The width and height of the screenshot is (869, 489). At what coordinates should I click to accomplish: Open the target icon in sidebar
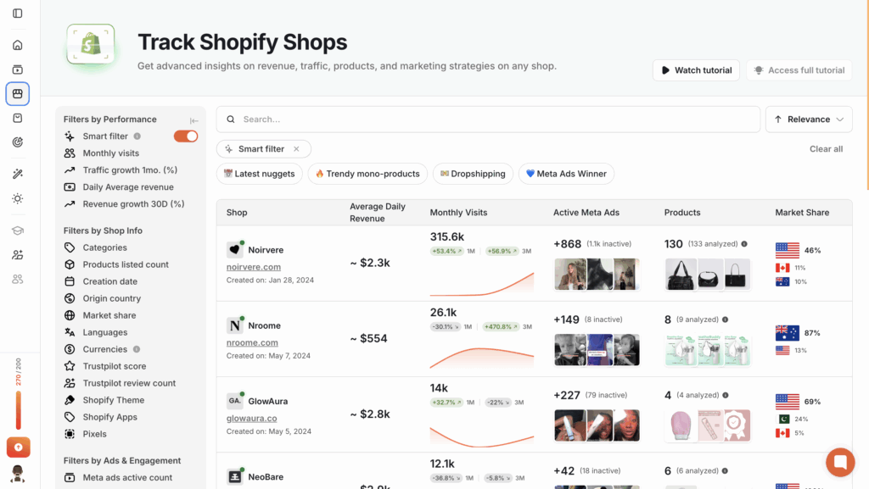coord(18,142)
